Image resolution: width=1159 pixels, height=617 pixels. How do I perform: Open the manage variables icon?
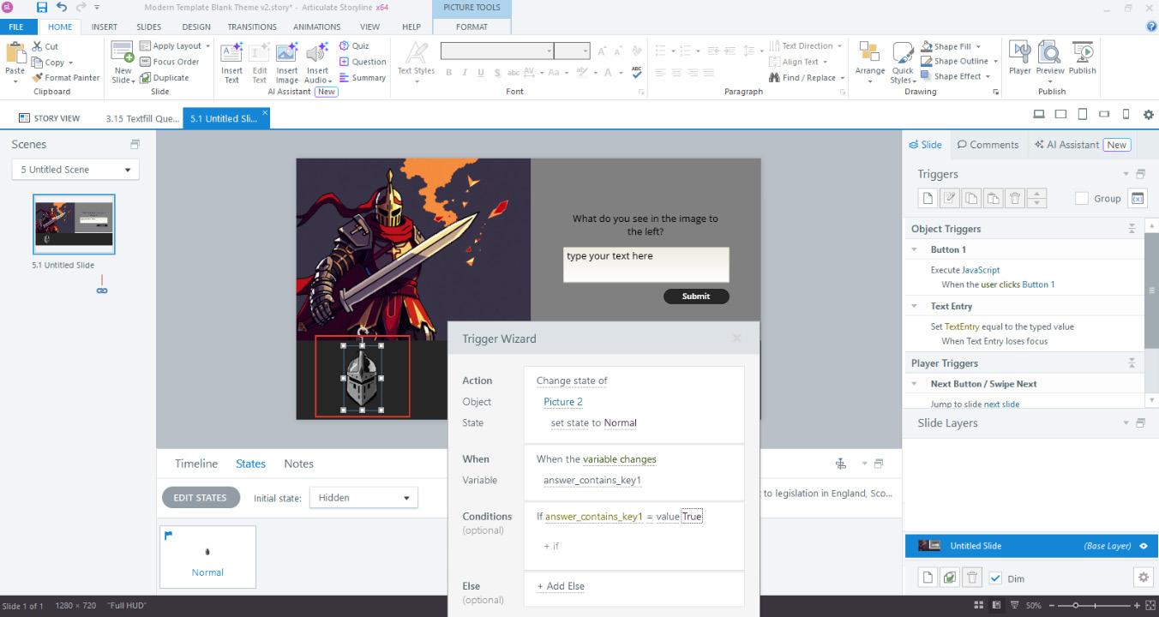click(x=1138, y=198)
